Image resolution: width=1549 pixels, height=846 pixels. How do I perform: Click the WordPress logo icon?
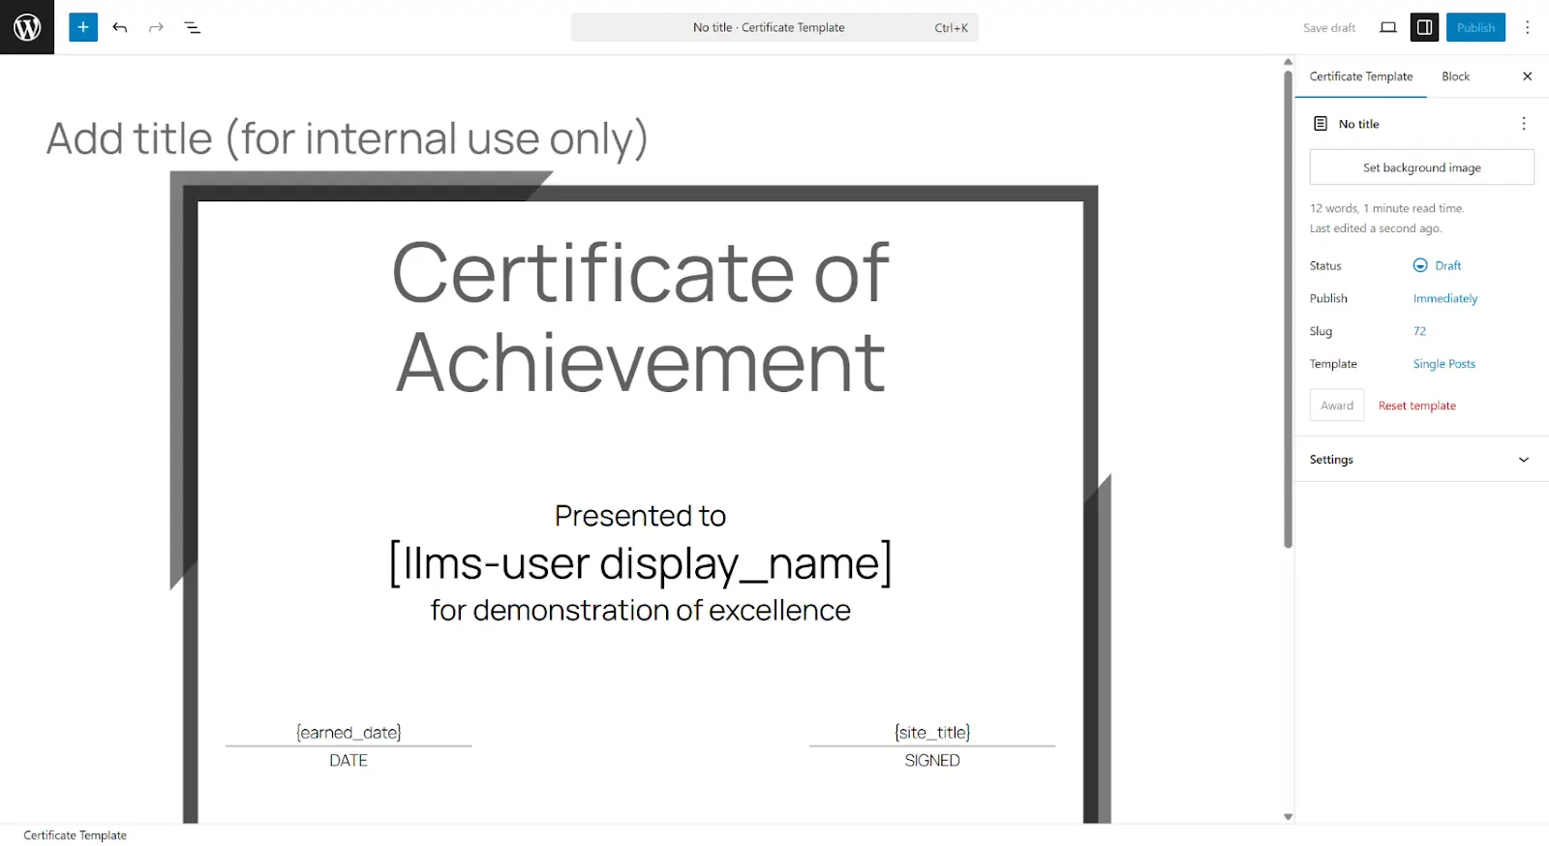[27, 27]
